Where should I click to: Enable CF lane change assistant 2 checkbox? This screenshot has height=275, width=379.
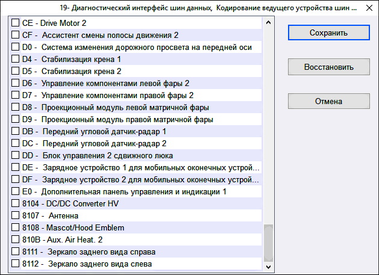(x=16, y=35)
